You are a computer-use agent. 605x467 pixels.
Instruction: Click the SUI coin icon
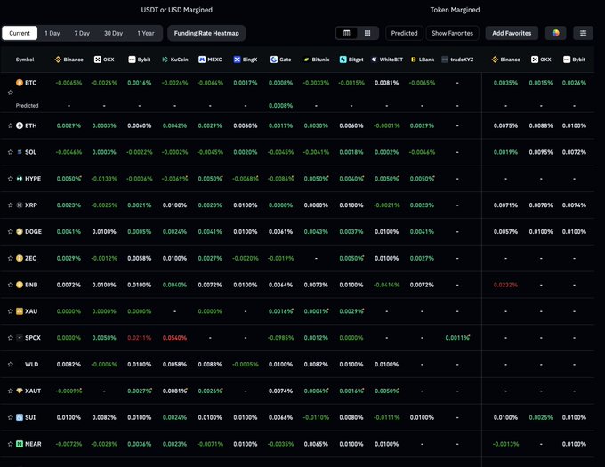(x=20, y=417)
